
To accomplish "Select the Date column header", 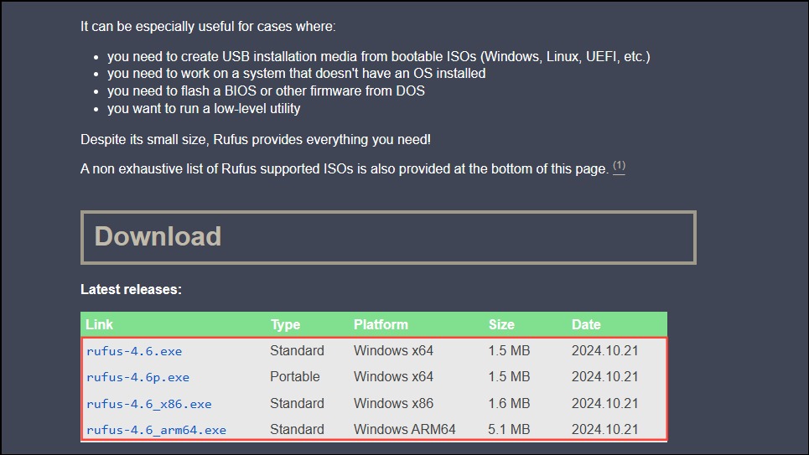I will tap(586, 324).
